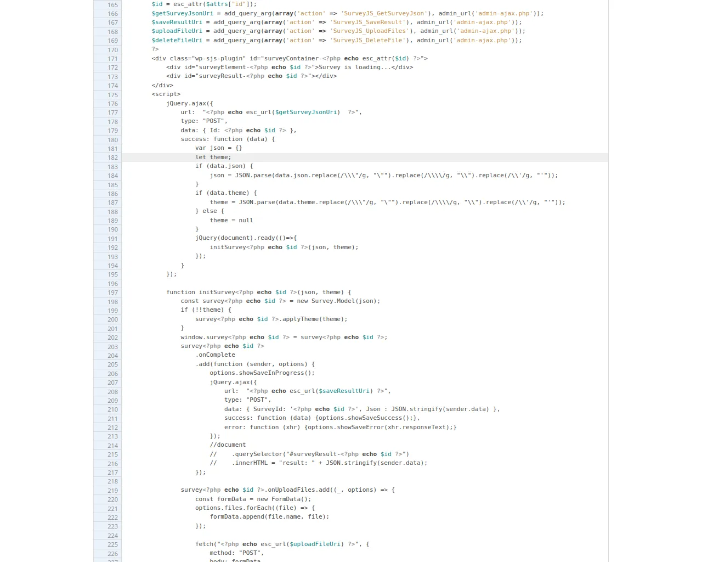Click 'esc_url($getSurveyJsonUri)' on line 177

[293, 113]
